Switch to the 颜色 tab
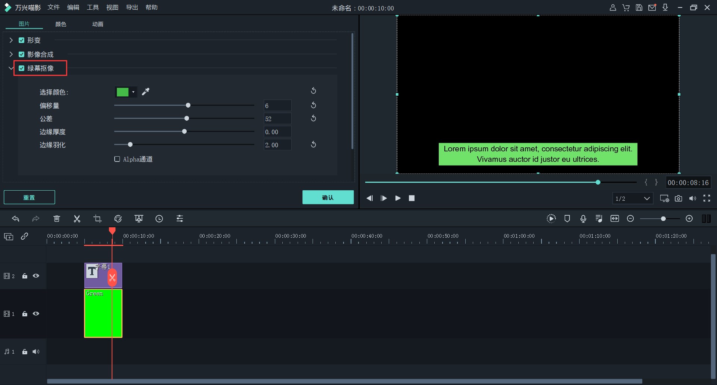717x385 pixels. click(x=60, y=24)
